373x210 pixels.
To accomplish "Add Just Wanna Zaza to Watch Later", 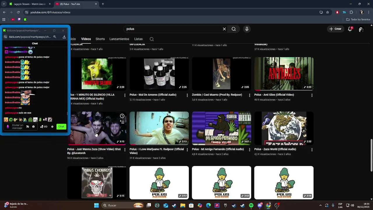I will click(122, 116).
